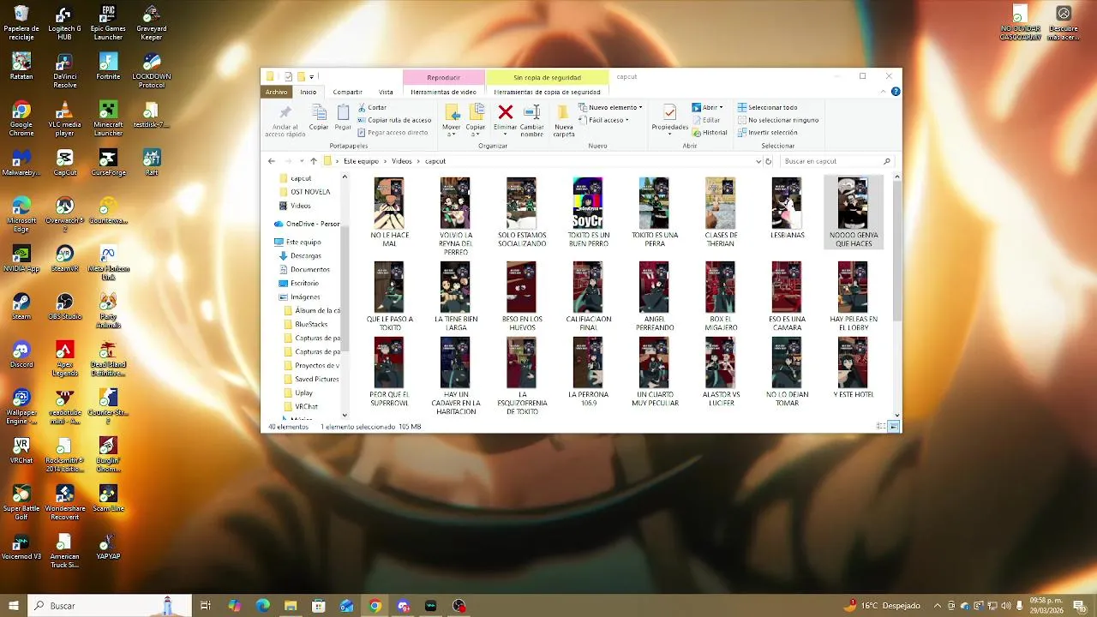Open the Fácil acceso dropdown
The width and height of the screenshot is (1097, 617).
click(604, 120)
